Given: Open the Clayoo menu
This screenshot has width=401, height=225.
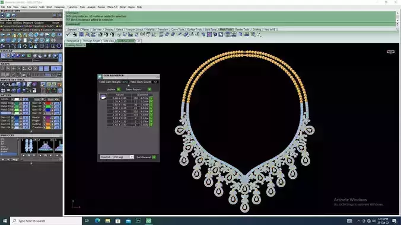Looking at the screenshot, I should click(x=131, y=7).
